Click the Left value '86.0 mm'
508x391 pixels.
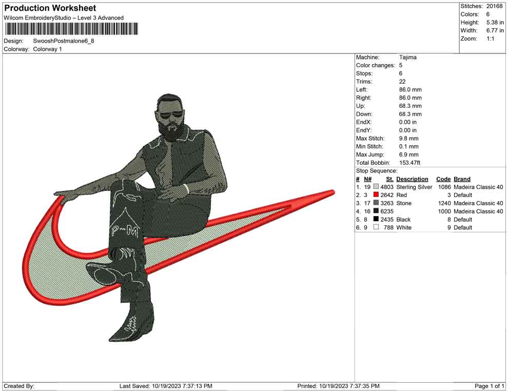(411, 90)
